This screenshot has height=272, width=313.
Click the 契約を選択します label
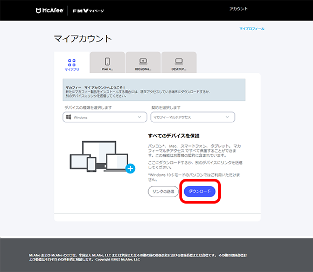point(166,108)
